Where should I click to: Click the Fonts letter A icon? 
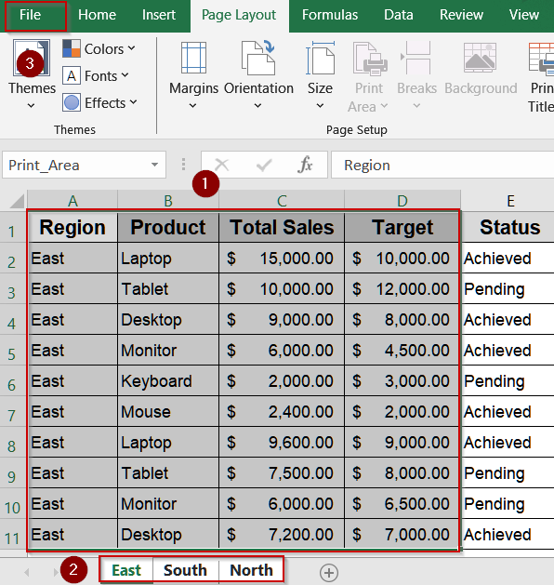72,75
